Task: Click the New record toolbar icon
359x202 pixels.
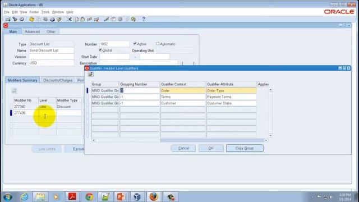Action: (x=8, y=19)
